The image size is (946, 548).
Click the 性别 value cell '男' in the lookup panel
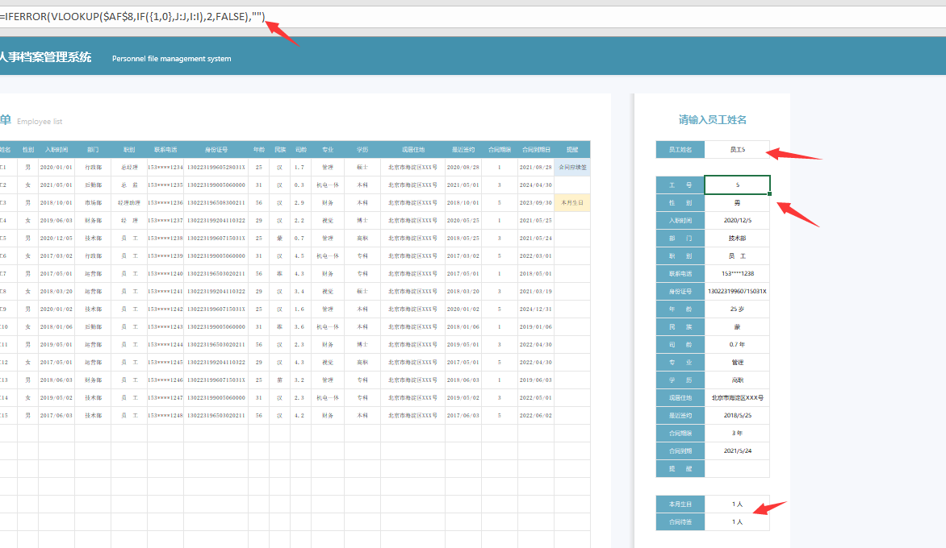pos(737,203)
